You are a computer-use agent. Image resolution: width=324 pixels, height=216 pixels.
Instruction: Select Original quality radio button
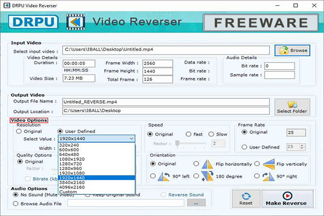pos(20,161)
